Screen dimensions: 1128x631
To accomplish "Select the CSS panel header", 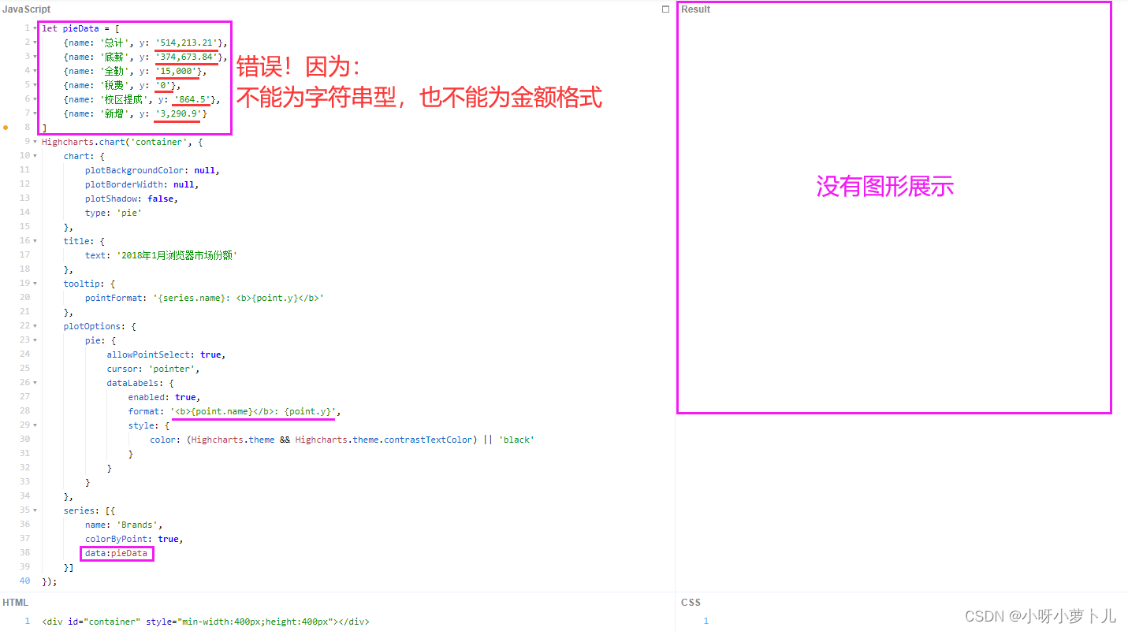I will click(x=690, y=602).
